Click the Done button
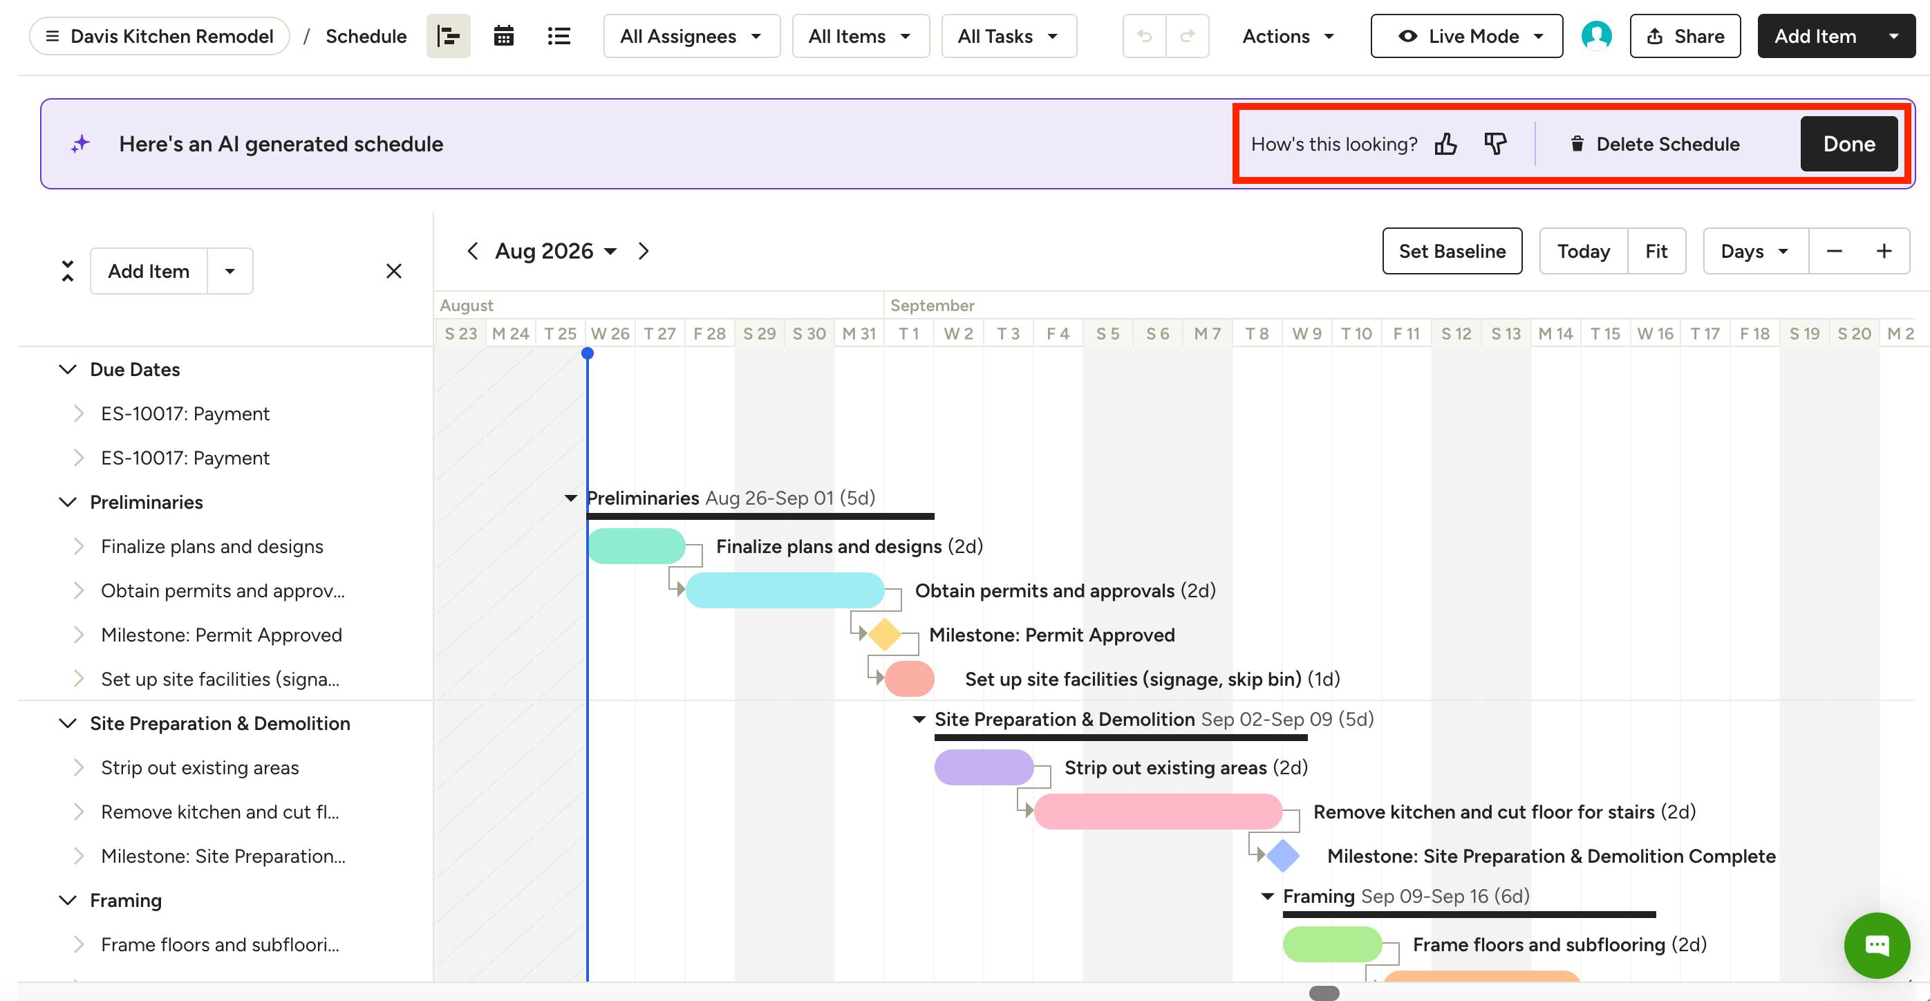Image resolution: width=1930 pixels, height=1001 pixels. (1849, 144)
